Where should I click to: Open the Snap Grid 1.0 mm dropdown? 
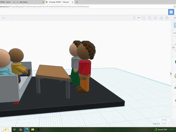tap(165, 124)
